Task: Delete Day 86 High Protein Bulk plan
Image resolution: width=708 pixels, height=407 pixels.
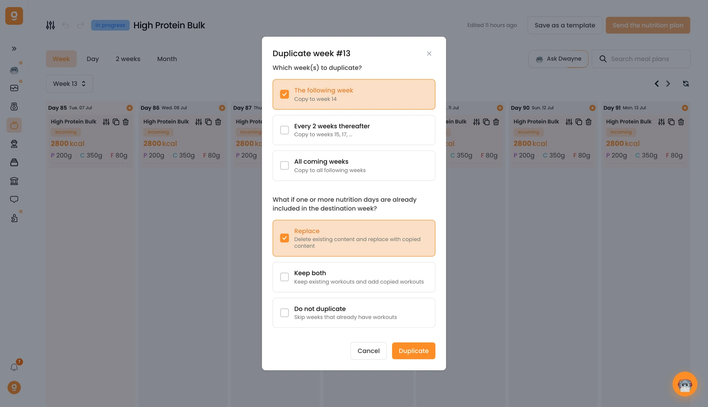Action: tap(218, 122)
